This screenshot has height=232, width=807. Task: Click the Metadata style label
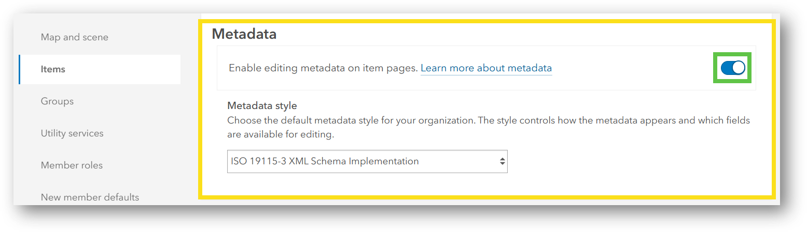click(x=262, y=105)
